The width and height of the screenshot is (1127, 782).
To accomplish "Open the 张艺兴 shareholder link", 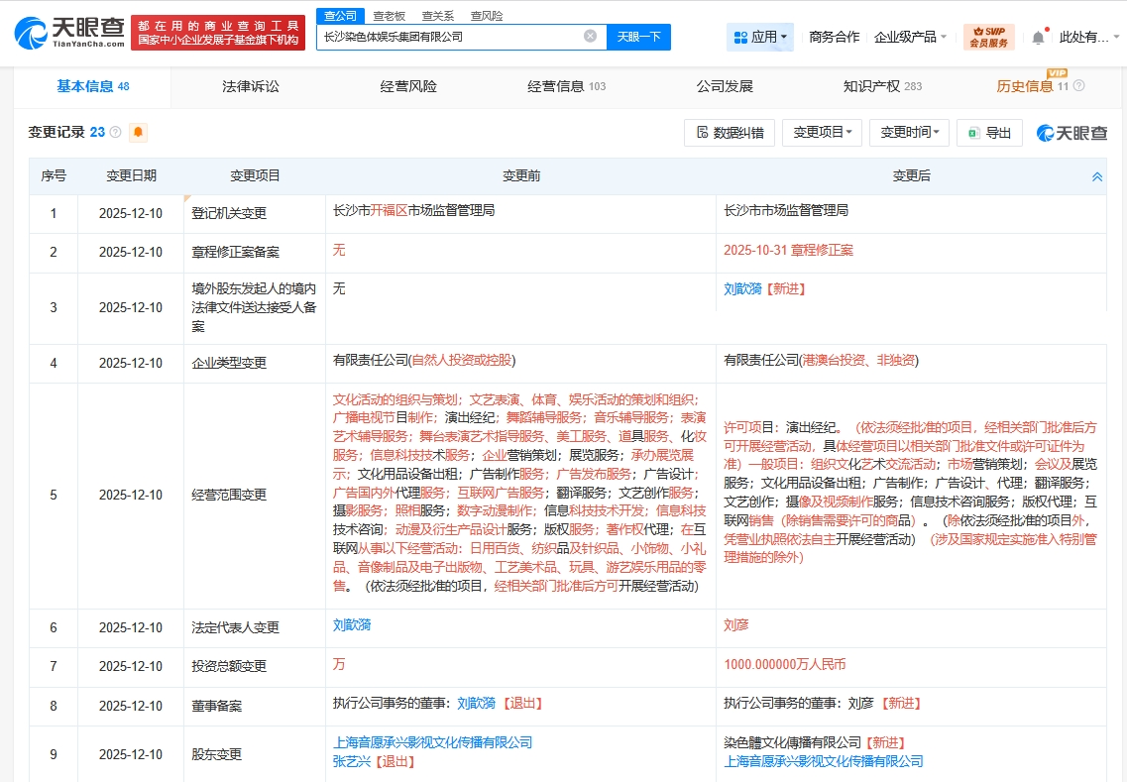I will pos(354,761).
